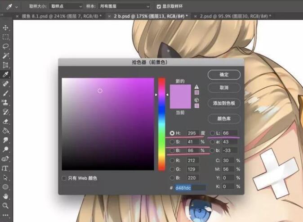Select the Lab b radio button

click(x=212, y=150)
